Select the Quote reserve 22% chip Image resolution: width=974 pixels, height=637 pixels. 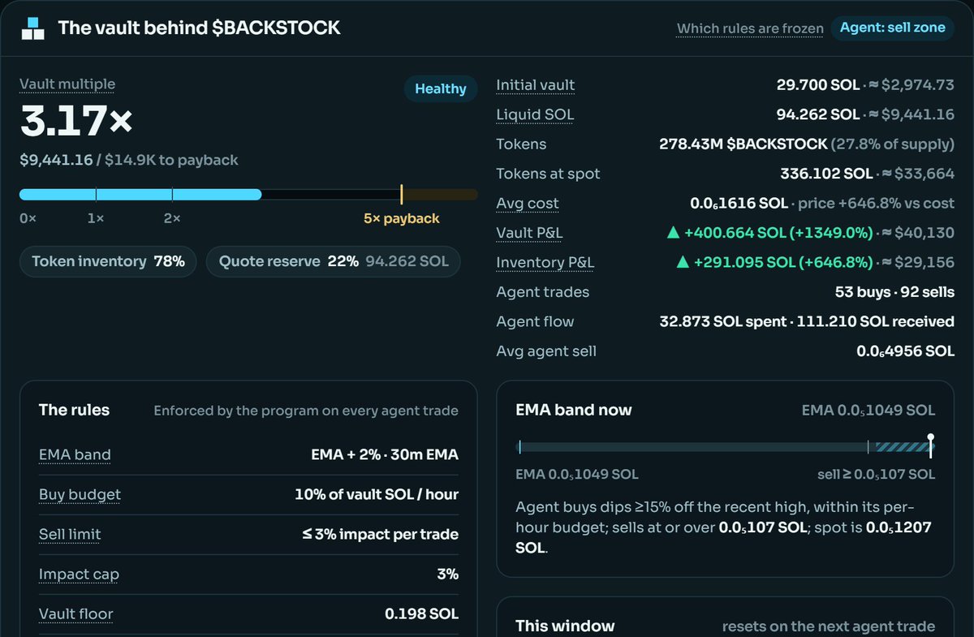click(334, 261)
